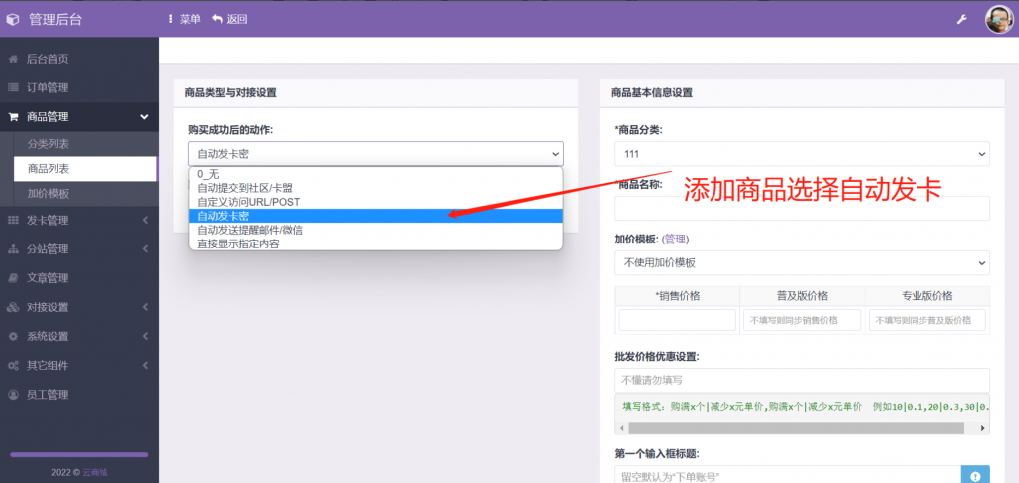1019x483 pixels.
Task: Click the 发卡管理 grid icon
Action: click(x=13, y=220)
